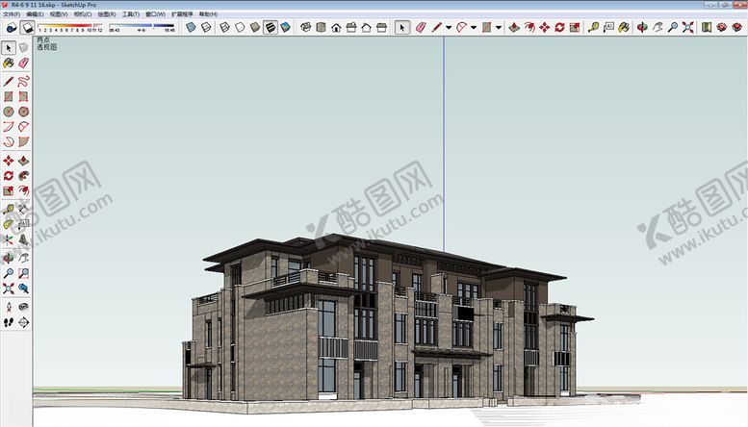This screenshot has height=427, width=748.
Task: Open the 相机(C) camera menu
Action: point(83,14)
